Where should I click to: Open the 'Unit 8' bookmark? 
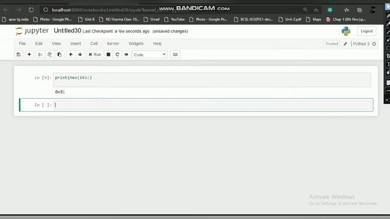[x=87, y=19]
